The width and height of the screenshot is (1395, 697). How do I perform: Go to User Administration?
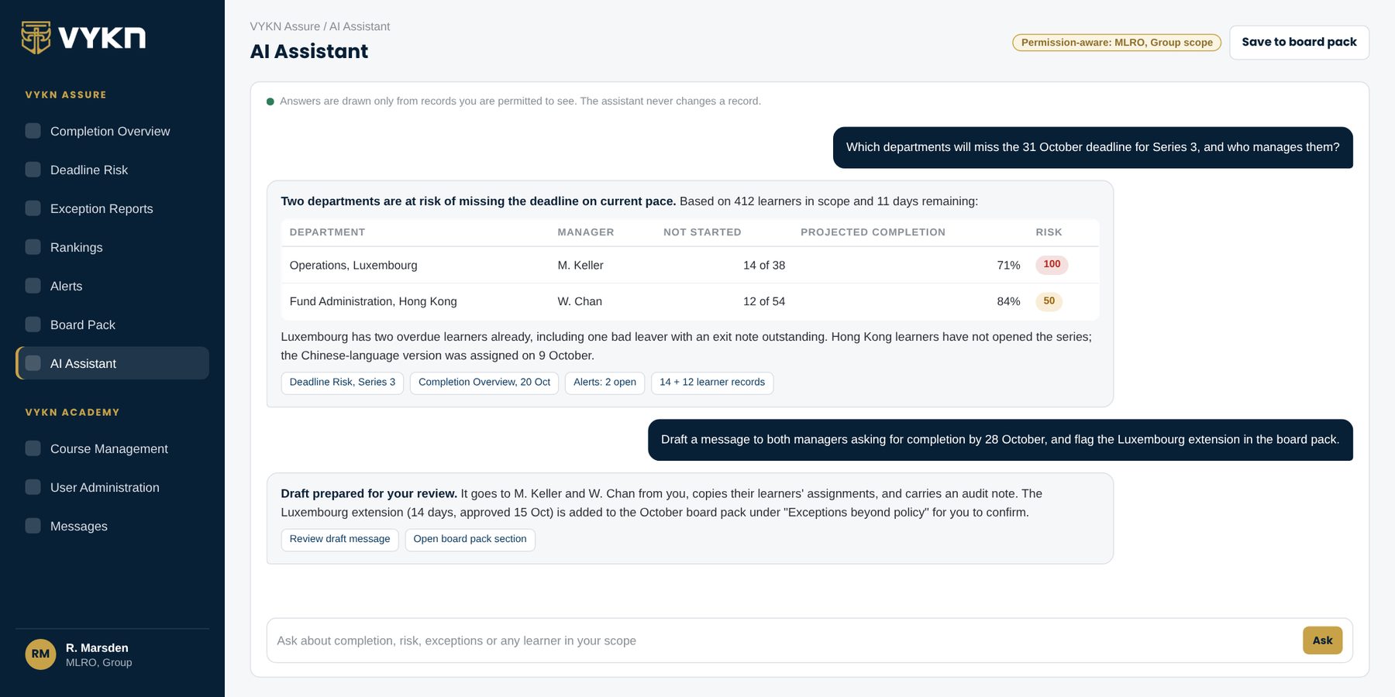pyautogui.click(x=112, y=487)
